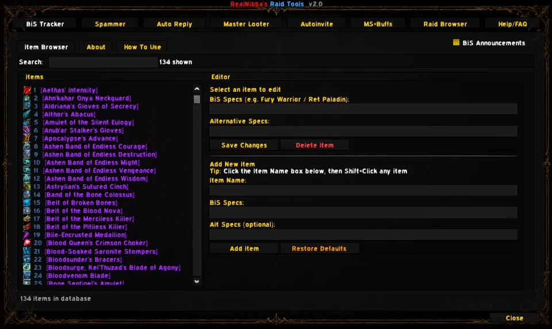Screen dimensions: 552x329
Task: Select [Bile-Encrusted Medallion] entry
Action: pos(86,235)
